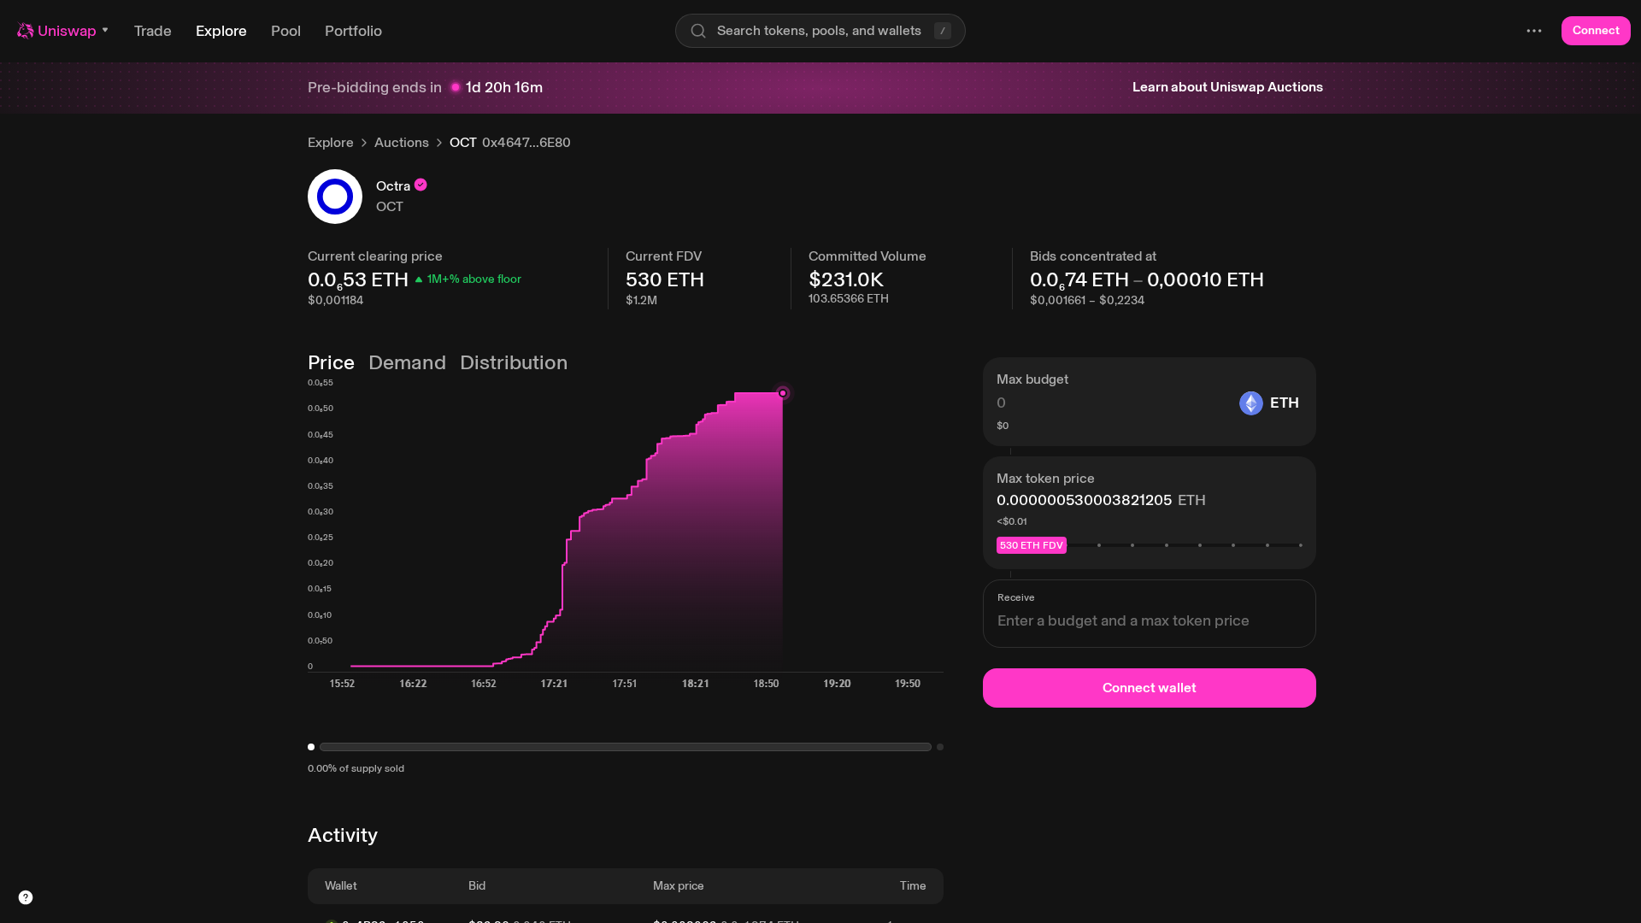
Task: Copy the 0x4647...6E80 contract address
Action: tap(526, 143)
